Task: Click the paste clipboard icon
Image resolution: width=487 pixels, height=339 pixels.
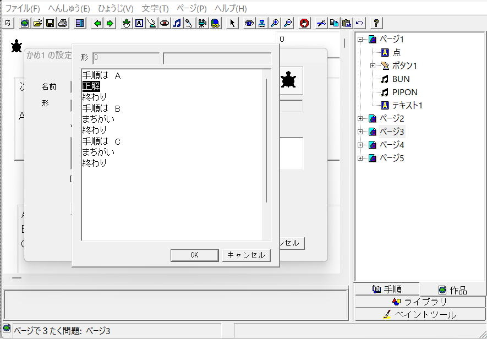Action: 347,23
